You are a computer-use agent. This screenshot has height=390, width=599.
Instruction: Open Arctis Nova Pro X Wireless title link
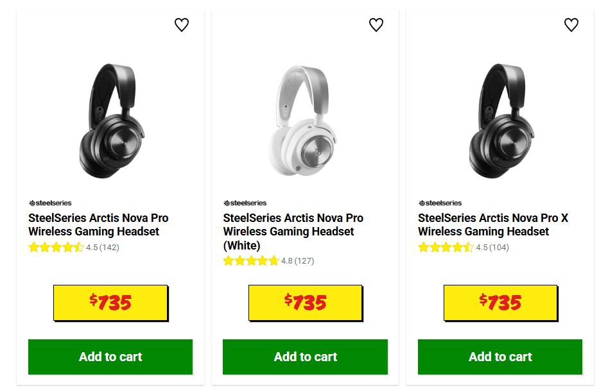[492, 225]
